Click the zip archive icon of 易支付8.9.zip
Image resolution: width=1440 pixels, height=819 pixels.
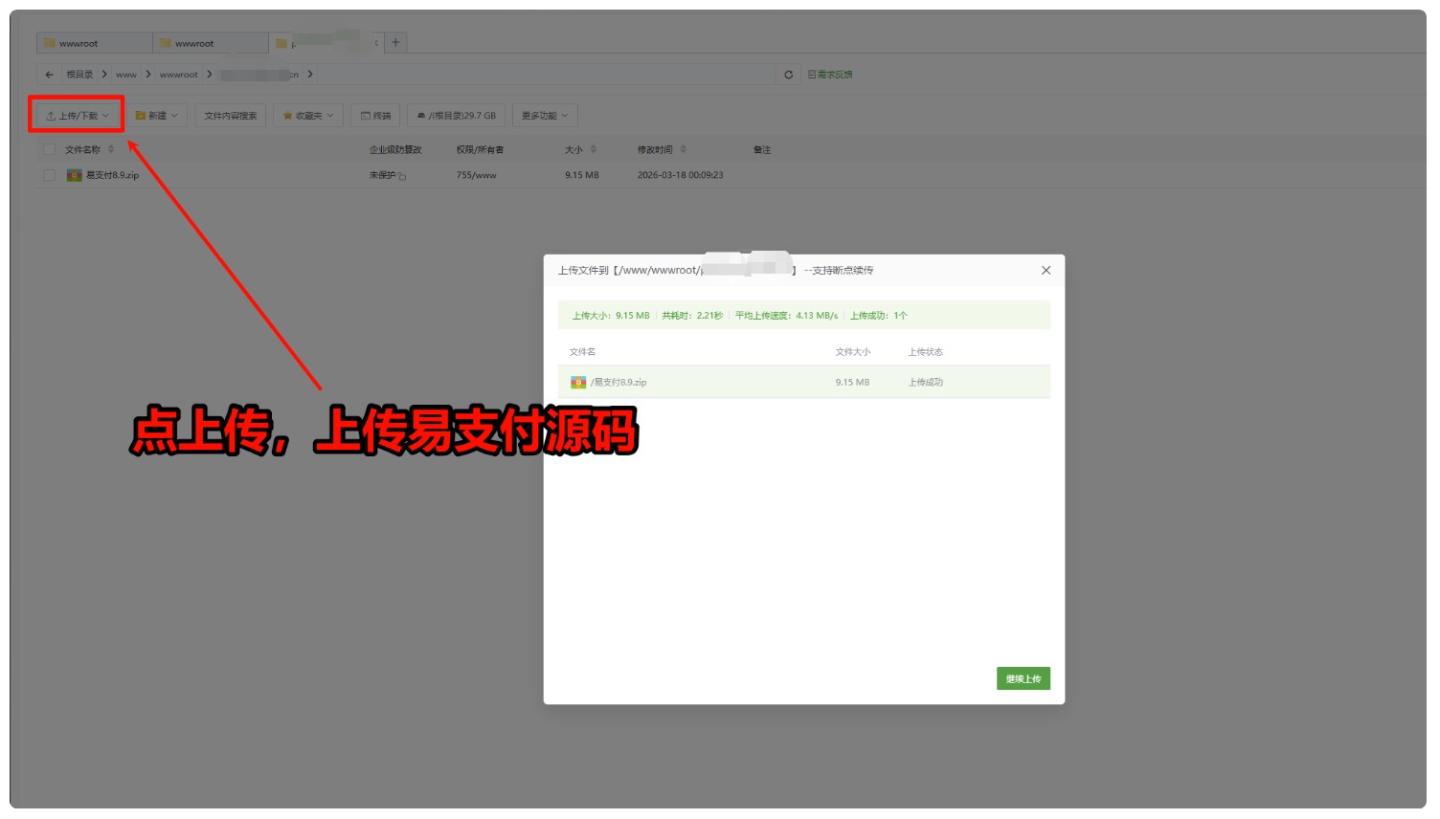(x=73, y=175)
